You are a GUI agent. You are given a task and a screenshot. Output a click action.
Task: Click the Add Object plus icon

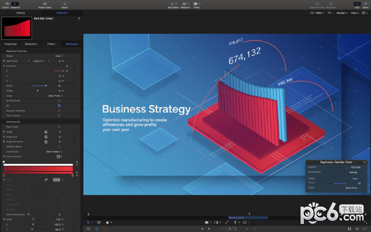173,4
